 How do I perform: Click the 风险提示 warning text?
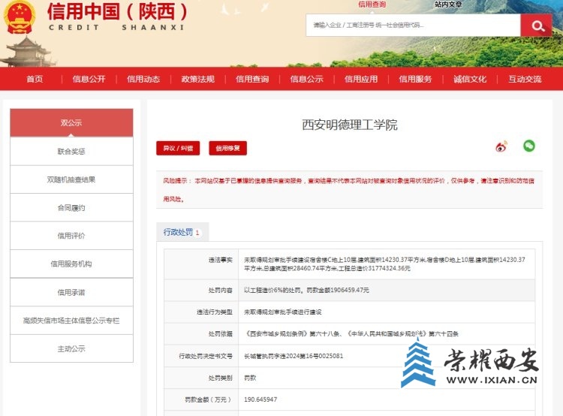click(x=348, y=190)
